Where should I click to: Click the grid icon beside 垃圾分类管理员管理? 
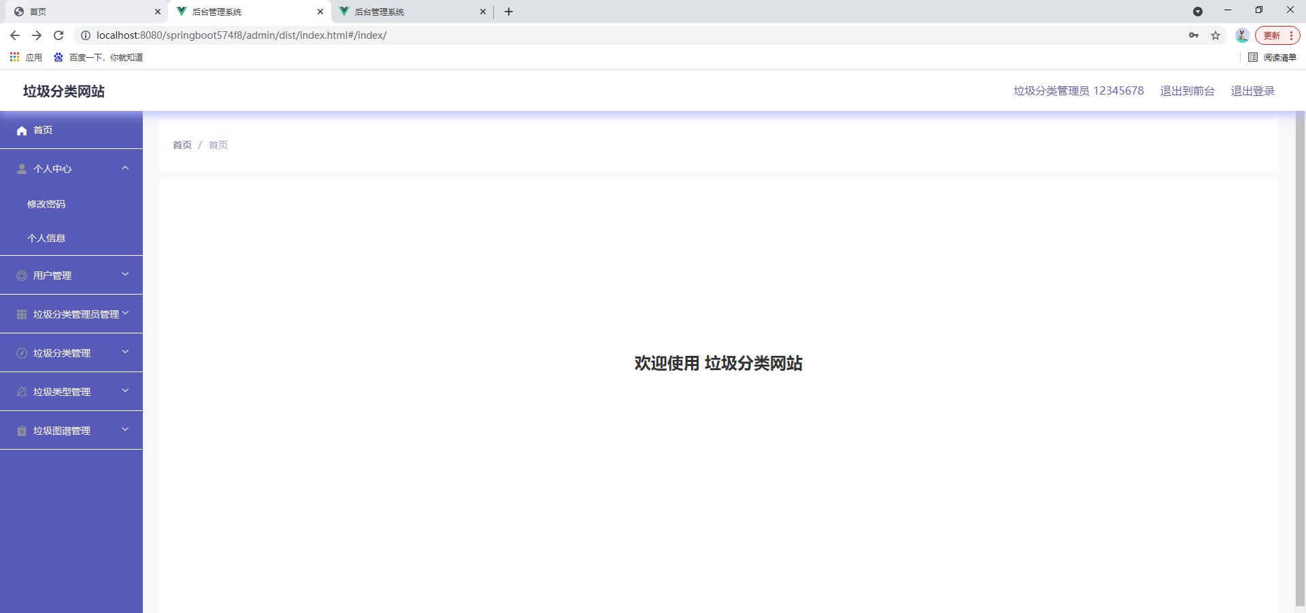point(22,314)
